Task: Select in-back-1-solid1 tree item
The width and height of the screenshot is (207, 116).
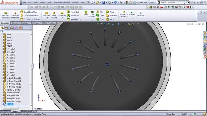Action: 14,78
